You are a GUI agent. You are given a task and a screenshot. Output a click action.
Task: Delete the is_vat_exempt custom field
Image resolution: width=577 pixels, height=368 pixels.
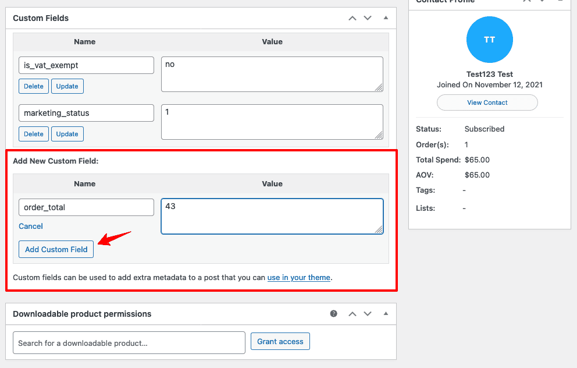[x=34, y=86]
